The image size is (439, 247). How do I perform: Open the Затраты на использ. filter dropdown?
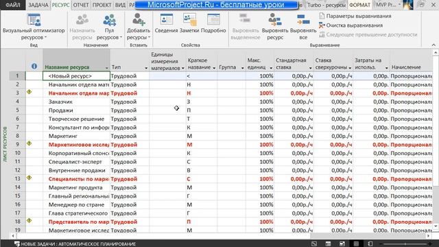387,68
